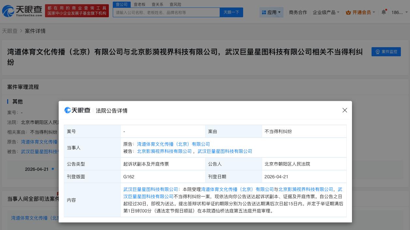Click the crown icon beside 开通会员
This screenshot has height=230, width=410.
pos(349,12)
